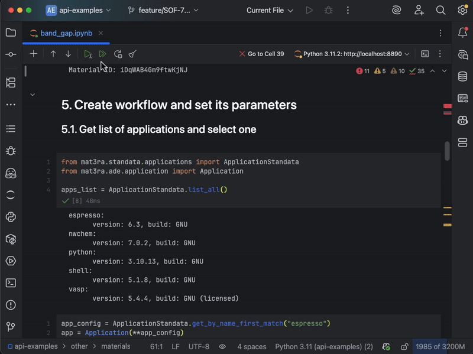The width and height of the screenshot is (473, 354).
Task: Open the api-examples project dropdown
Action: [79, 10]
